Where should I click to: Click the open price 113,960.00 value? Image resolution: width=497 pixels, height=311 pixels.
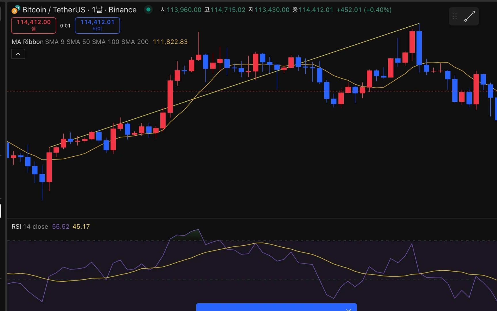click(184, 10)
